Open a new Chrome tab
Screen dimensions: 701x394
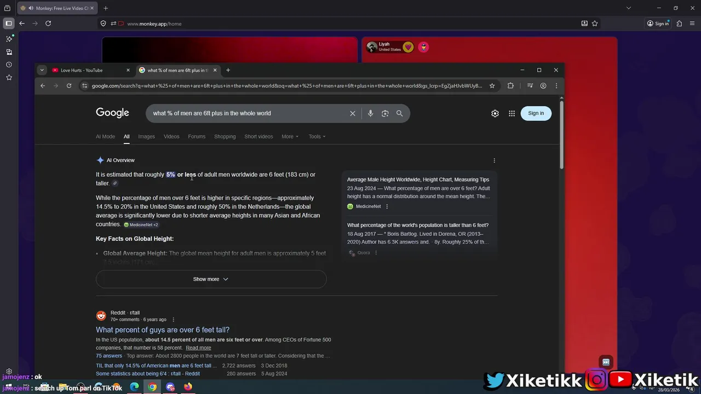tap(228, 70)
